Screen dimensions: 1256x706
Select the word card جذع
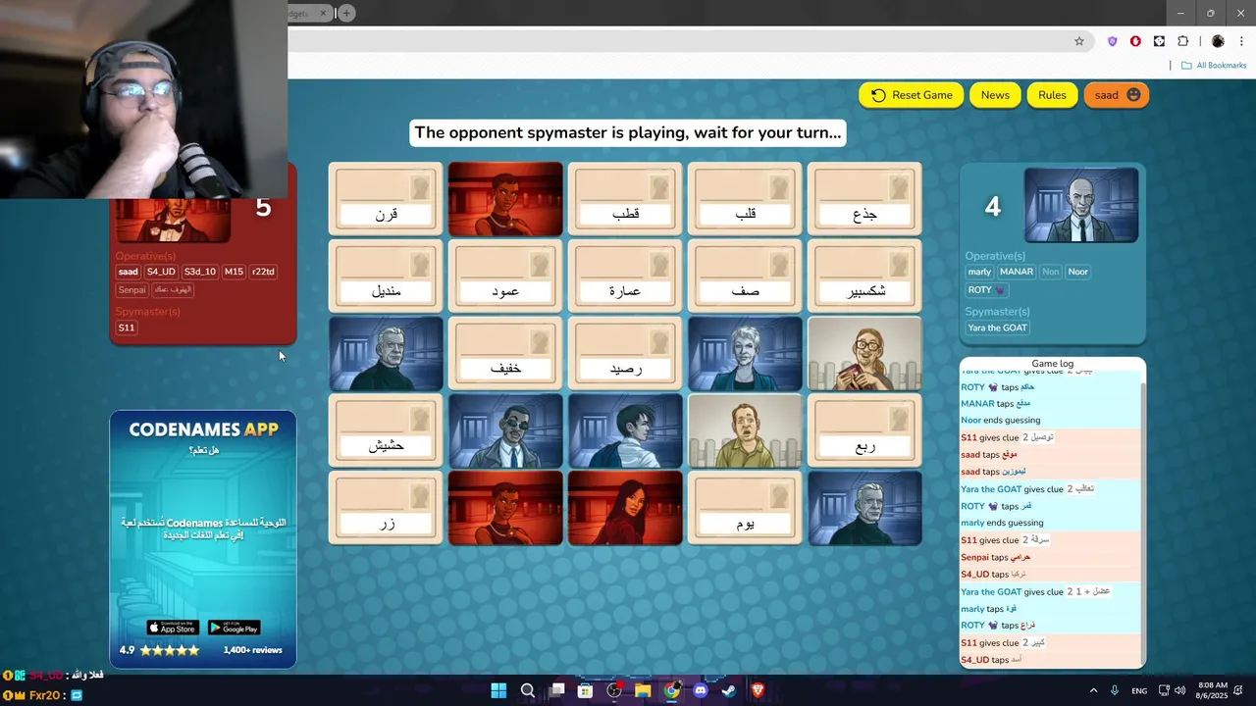coord(864,199)
